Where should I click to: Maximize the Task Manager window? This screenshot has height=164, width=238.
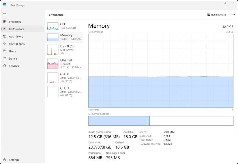point(225,3)
